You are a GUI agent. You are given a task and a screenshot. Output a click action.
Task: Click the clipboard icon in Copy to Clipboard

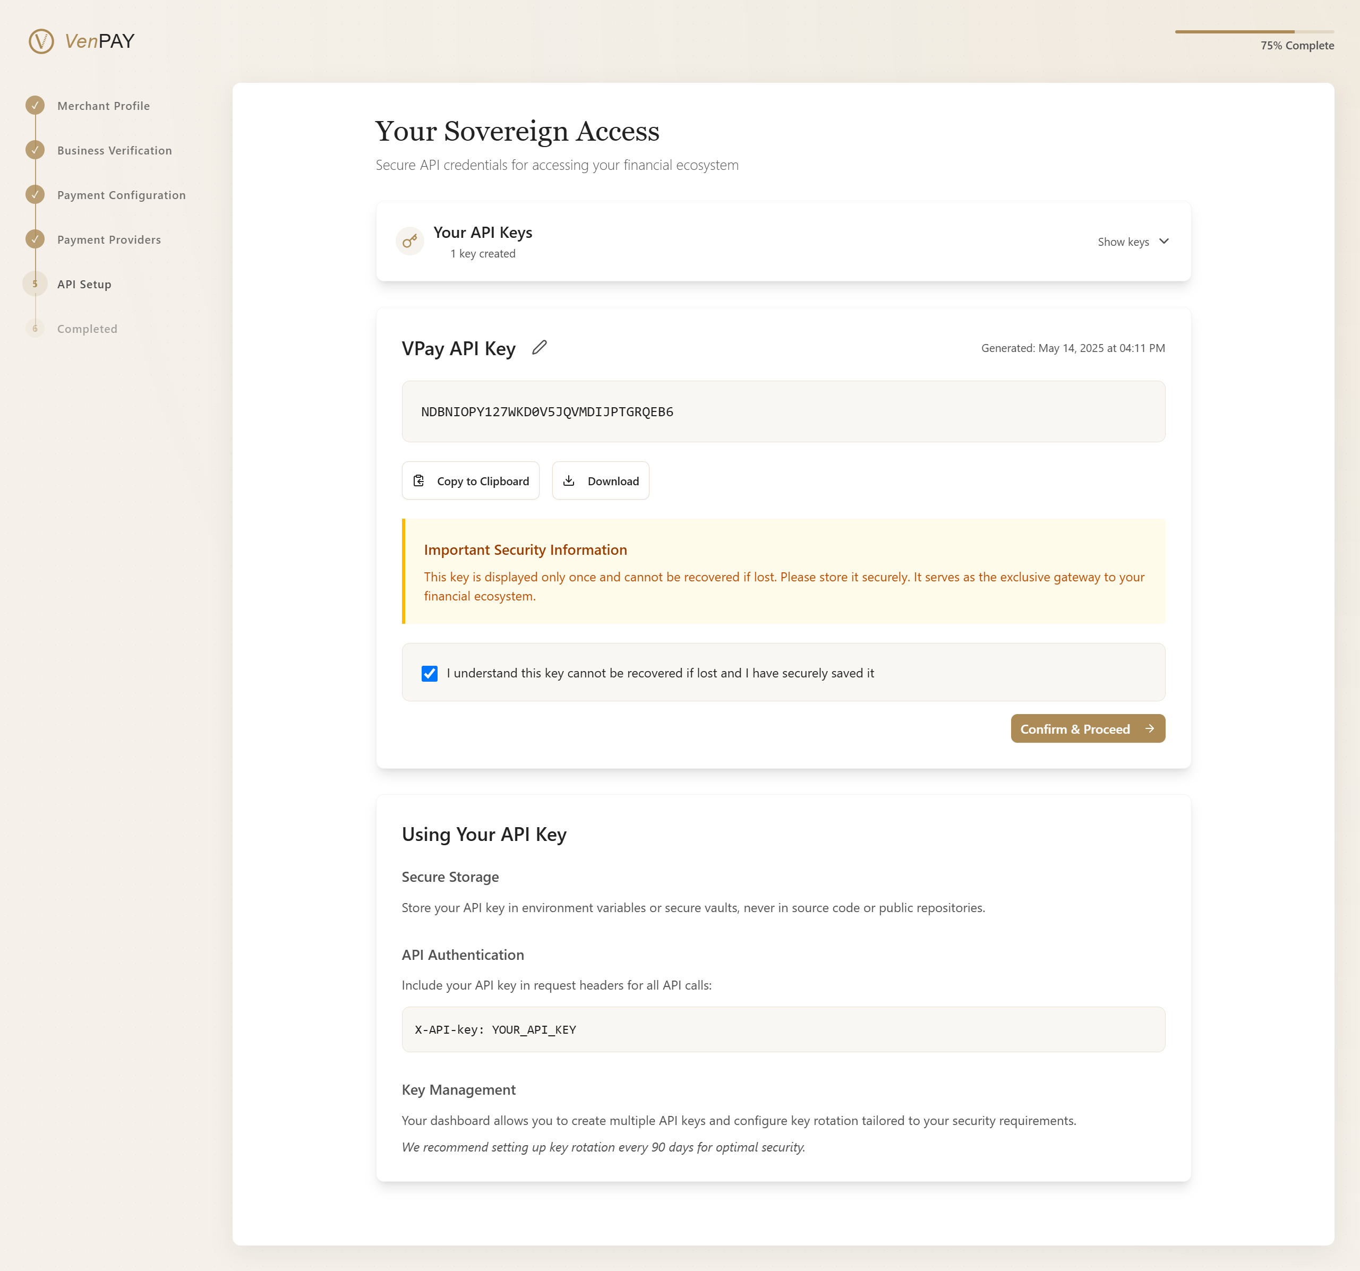(418, 481)
